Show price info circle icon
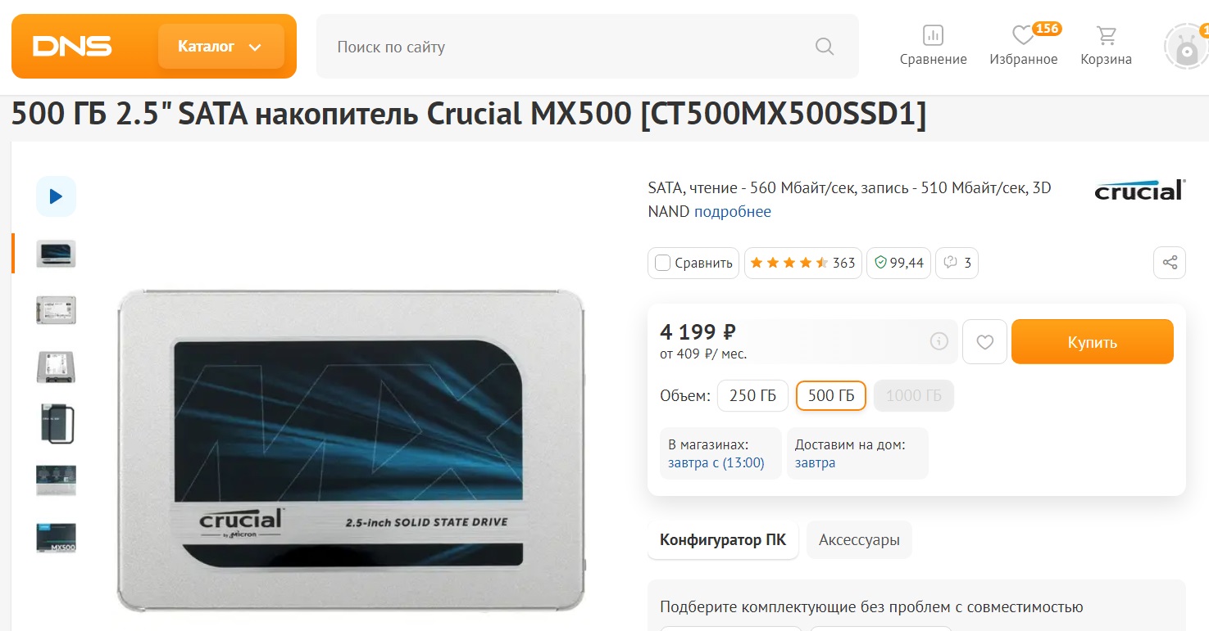This screenshot has height=631, width=1209. pos(939,341)
